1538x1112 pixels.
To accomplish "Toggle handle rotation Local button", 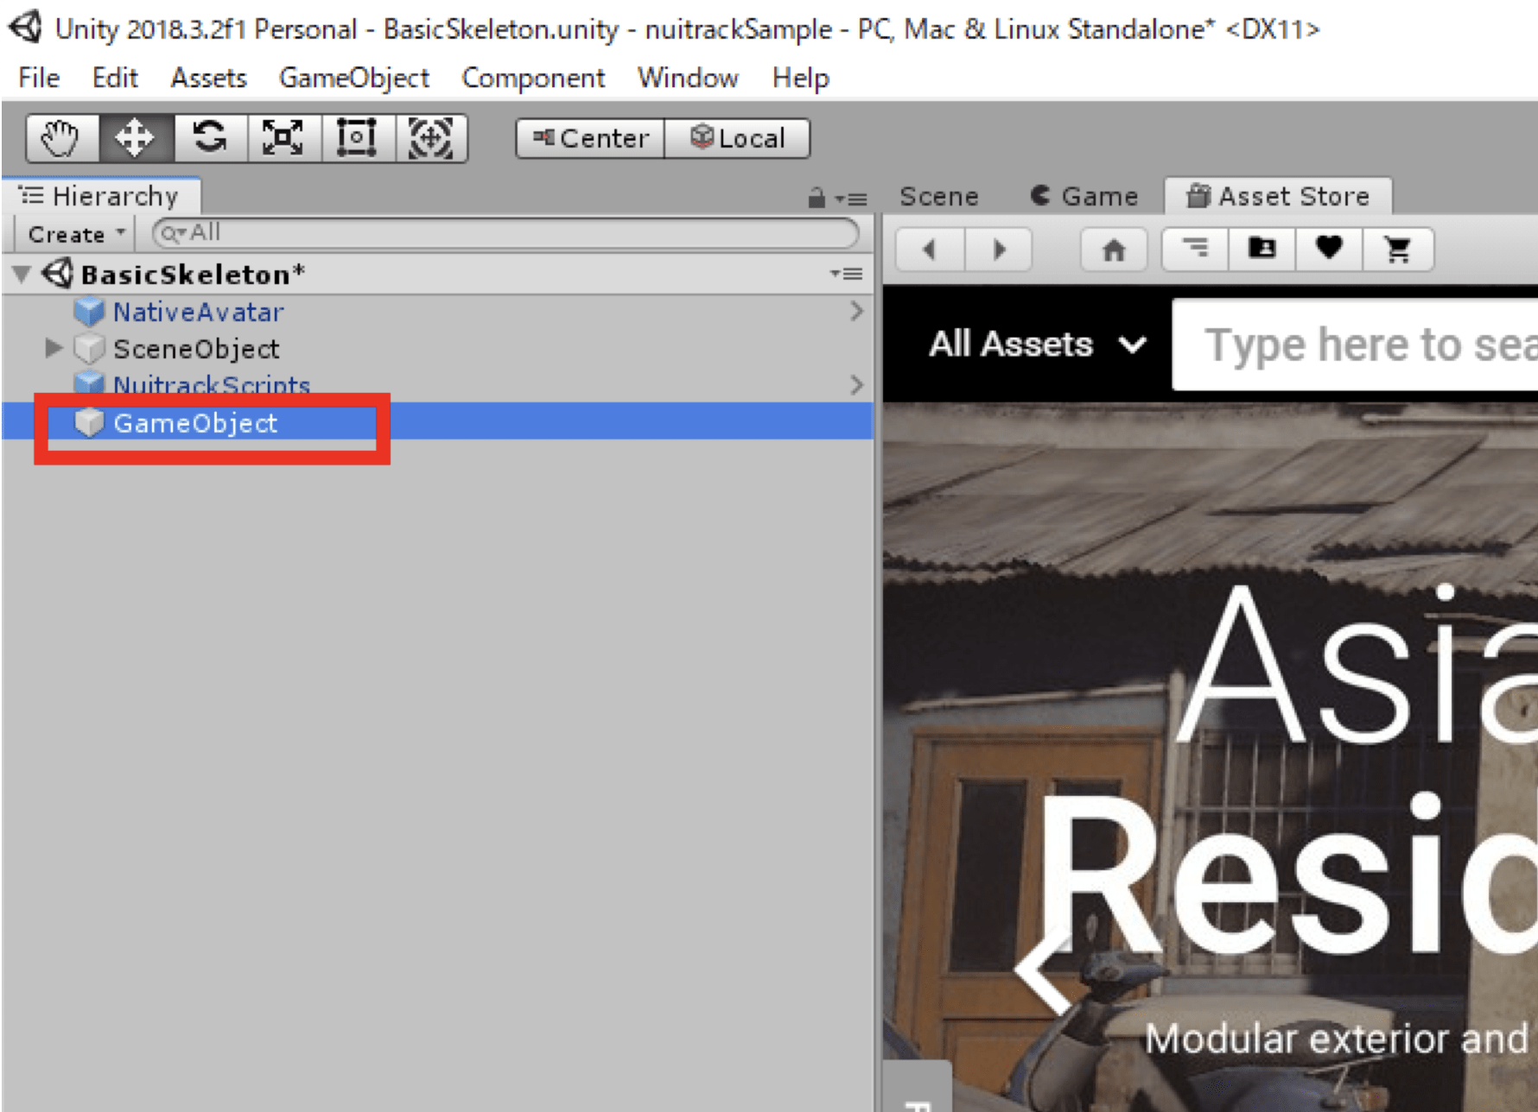I will (737, 138).
